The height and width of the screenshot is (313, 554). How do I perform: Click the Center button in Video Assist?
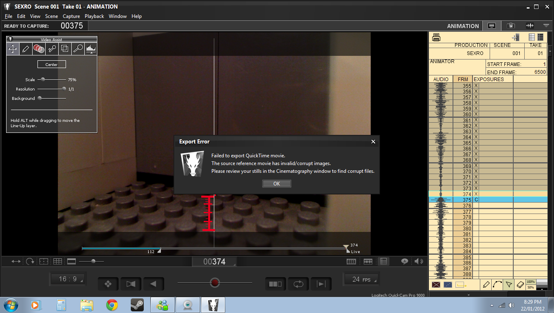point(51,64)
